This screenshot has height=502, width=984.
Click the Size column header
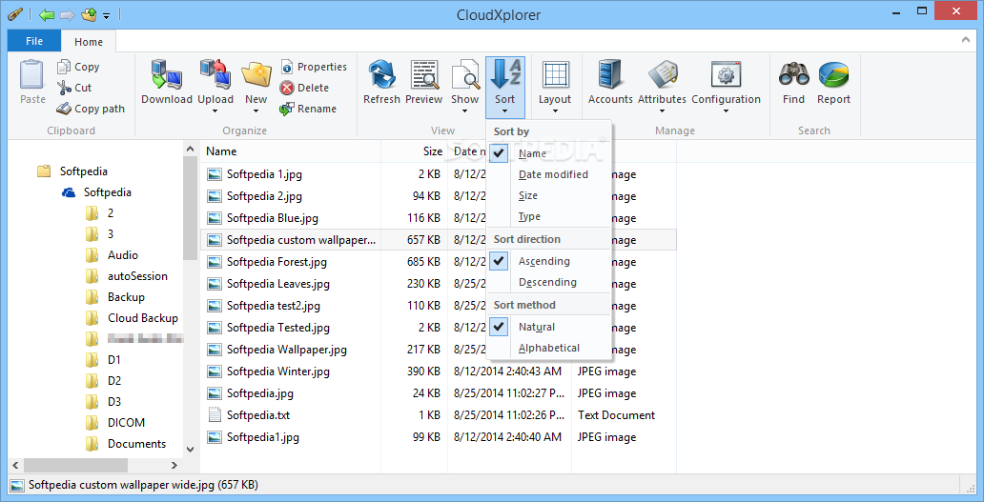coord(414,151)
